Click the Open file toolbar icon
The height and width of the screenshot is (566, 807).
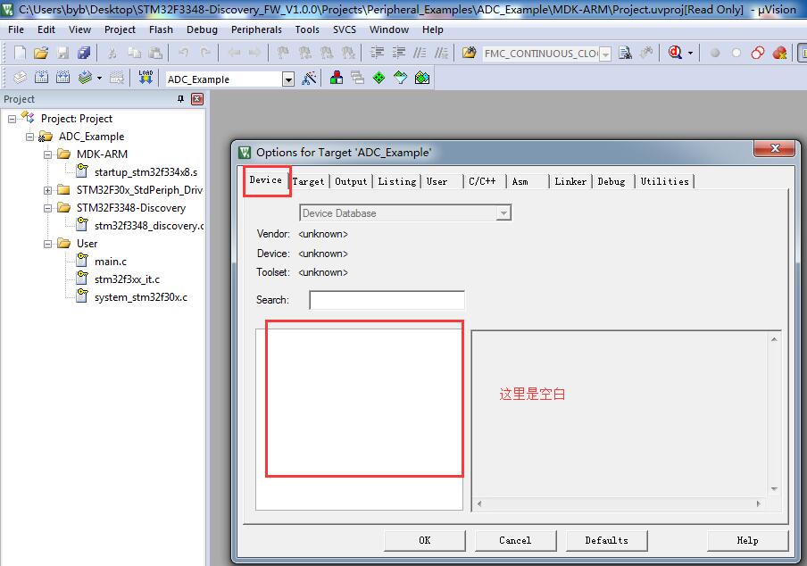tap(41, 53)
